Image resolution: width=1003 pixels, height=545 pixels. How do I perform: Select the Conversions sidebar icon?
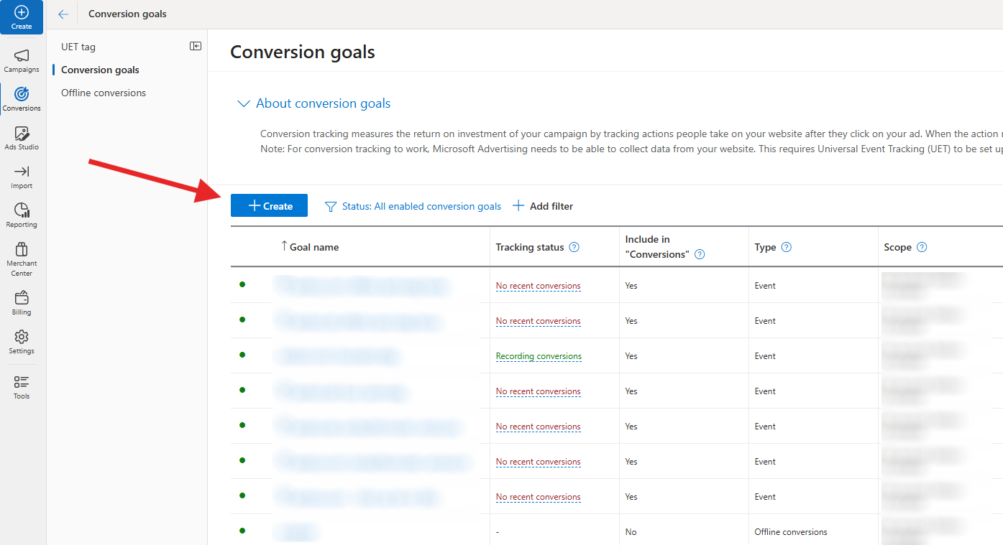pos(22,100)
